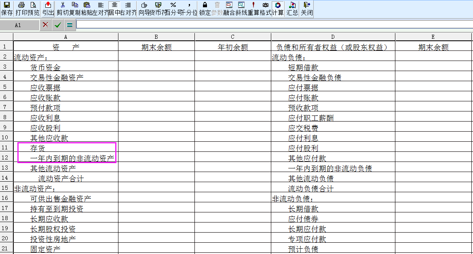This screenshot has width=473, height=254.
Task: Run summary with the 汇总 icon
Action: coord(291,7)
